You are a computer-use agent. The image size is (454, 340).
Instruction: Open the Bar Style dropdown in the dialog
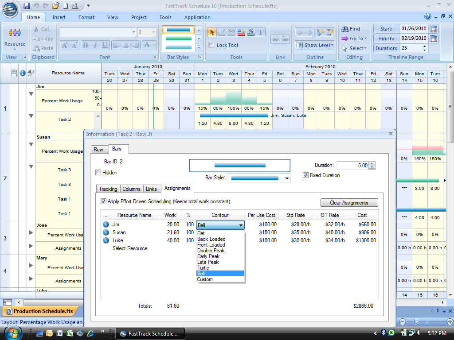click(x=287, y=178)
